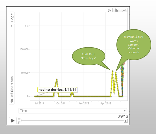Click the April 23rd Posh boys callout
Viewport: 156px width, 134px height.
click(89, 56)
